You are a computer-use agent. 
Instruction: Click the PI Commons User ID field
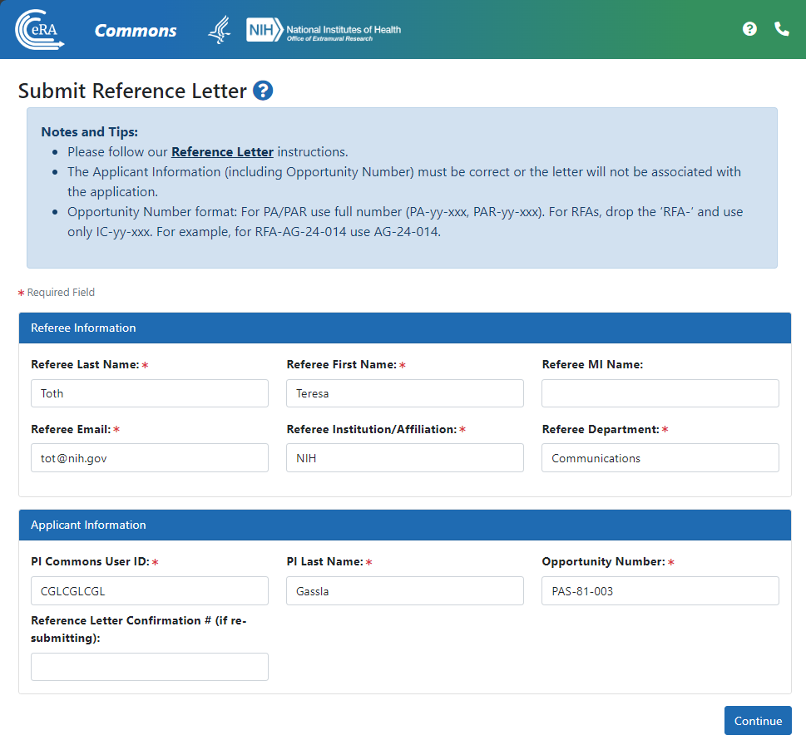(x=150, y=590)
